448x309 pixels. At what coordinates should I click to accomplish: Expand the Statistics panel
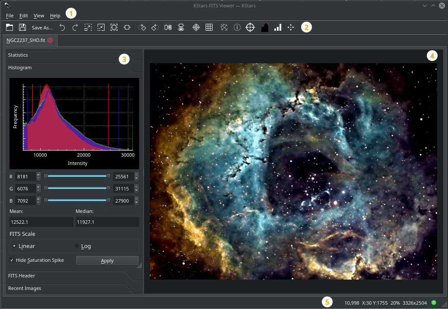coord(18,55)
